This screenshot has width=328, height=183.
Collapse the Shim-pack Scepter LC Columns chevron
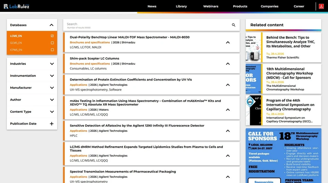(228, 64)
